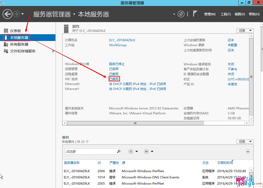Image resolution: width=263 pixels, height=188 pixels.
Task: Select 仪表板 in the sidebar
Action: coord(16,31)
